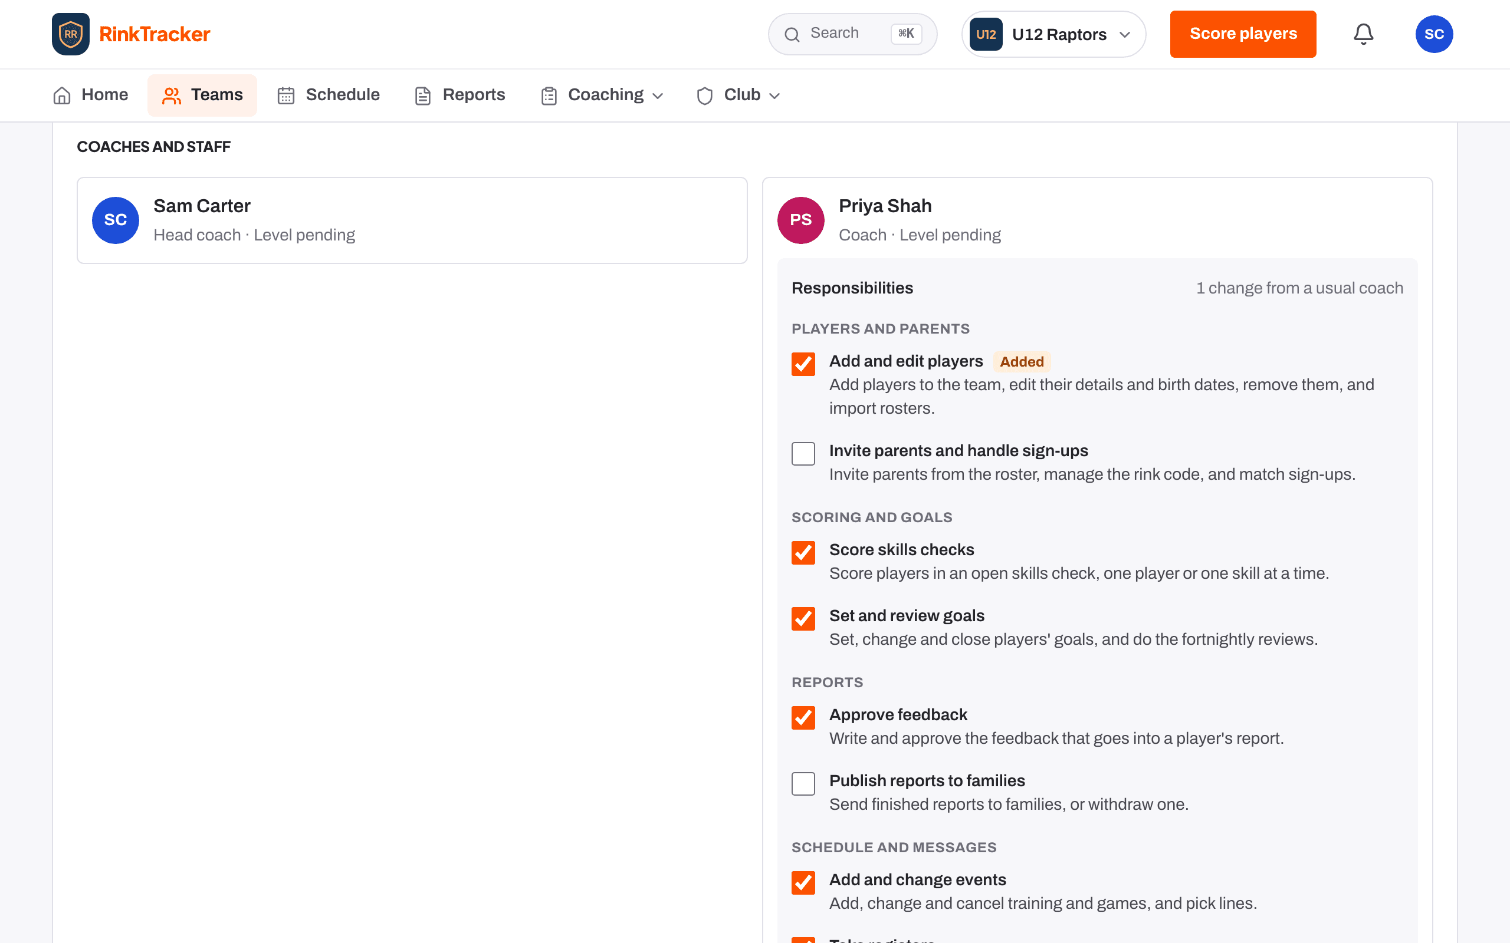Click the SCORING AND GOALS section label
1510x943 pixels.
(x=872, y=517)
